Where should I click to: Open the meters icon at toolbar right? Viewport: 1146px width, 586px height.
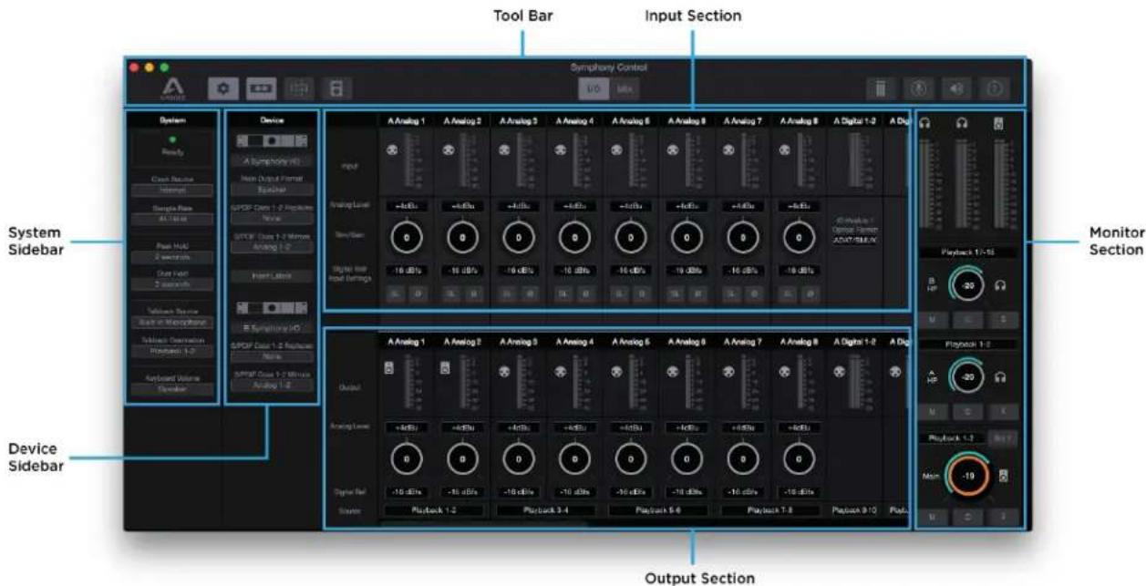point(881,89)
